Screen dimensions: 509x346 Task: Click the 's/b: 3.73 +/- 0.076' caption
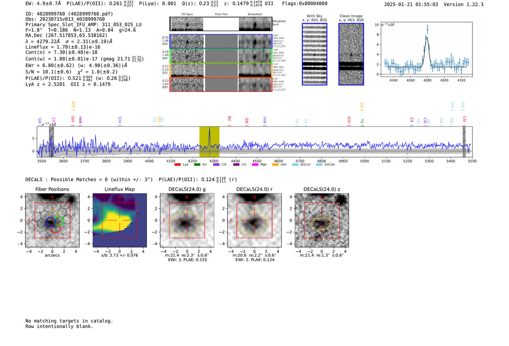click(x=120, y=255)
